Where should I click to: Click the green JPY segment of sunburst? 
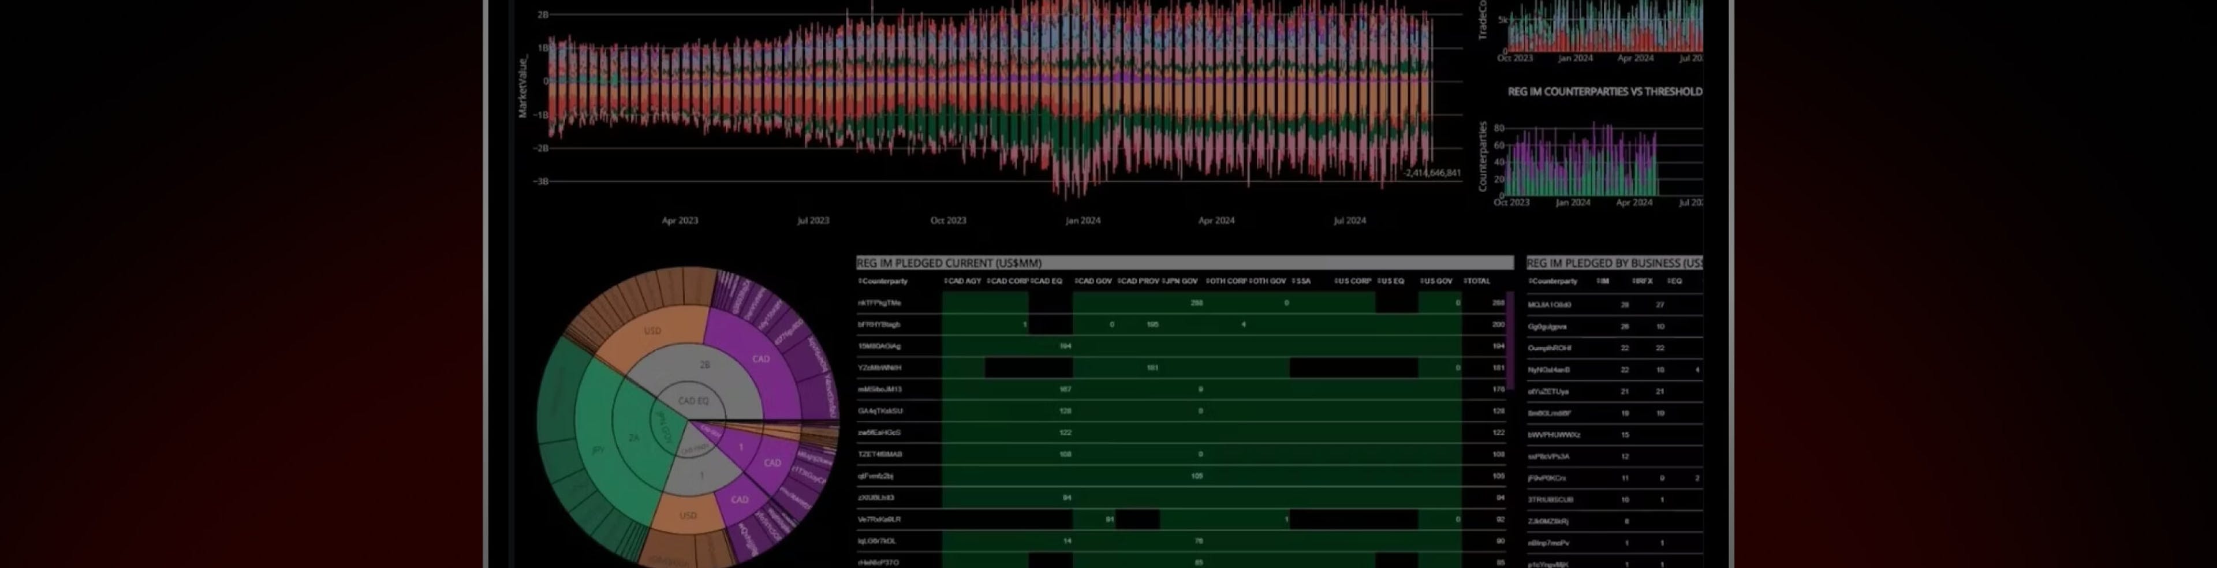point(598,450)
